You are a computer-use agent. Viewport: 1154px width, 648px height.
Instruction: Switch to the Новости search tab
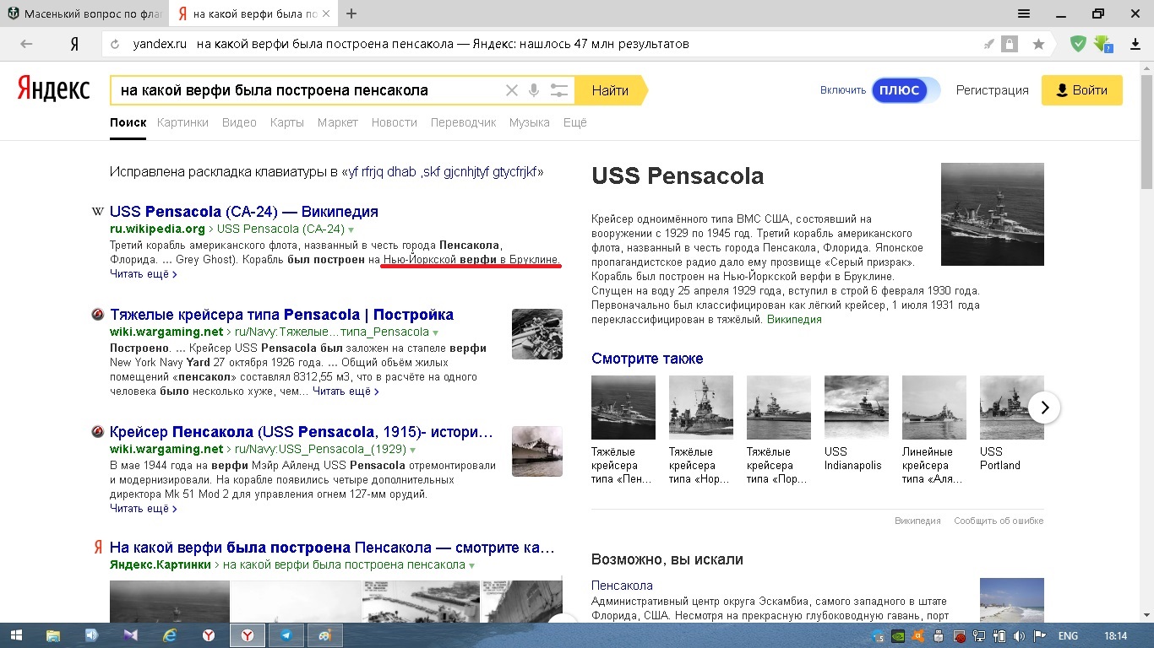(x=395, y=122)
